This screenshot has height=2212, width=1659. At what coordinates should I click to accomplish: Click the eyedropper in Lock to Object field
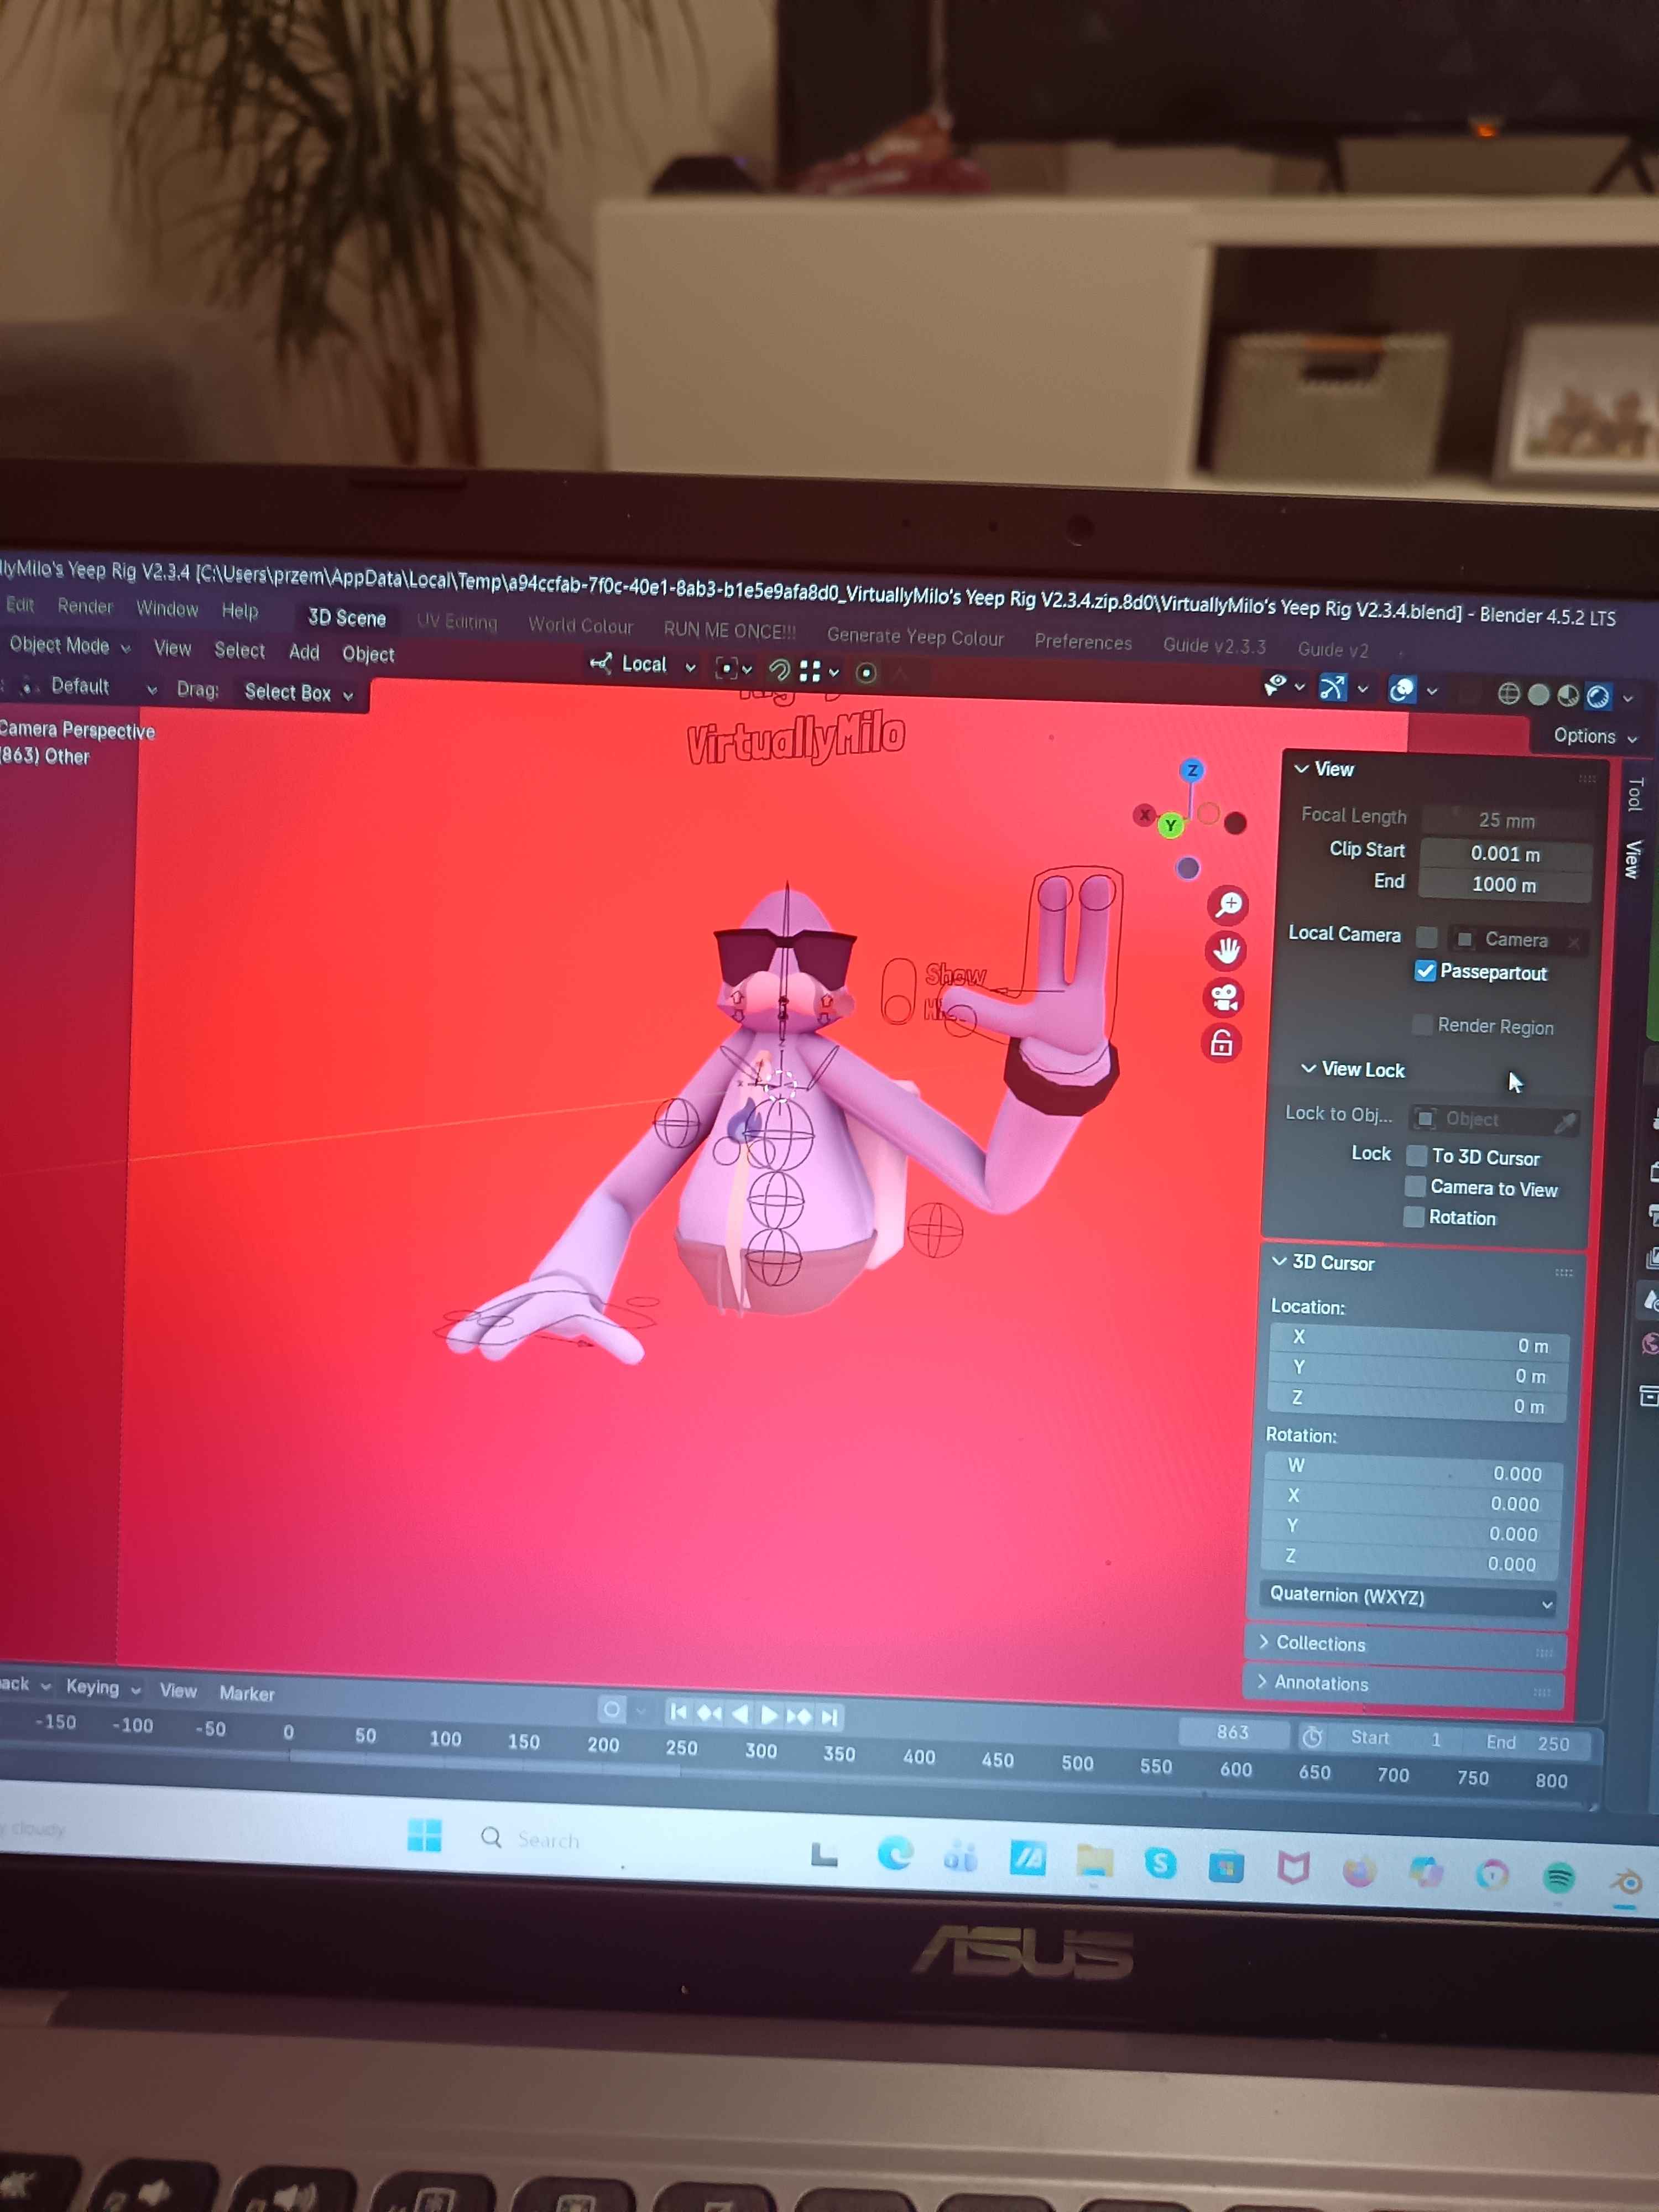[1566, 1122]
